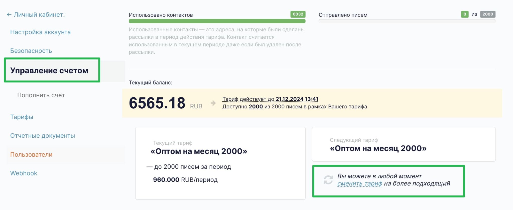Click the green used contacts progress bar
Screen dimensions: 513x210
(217, 21)
